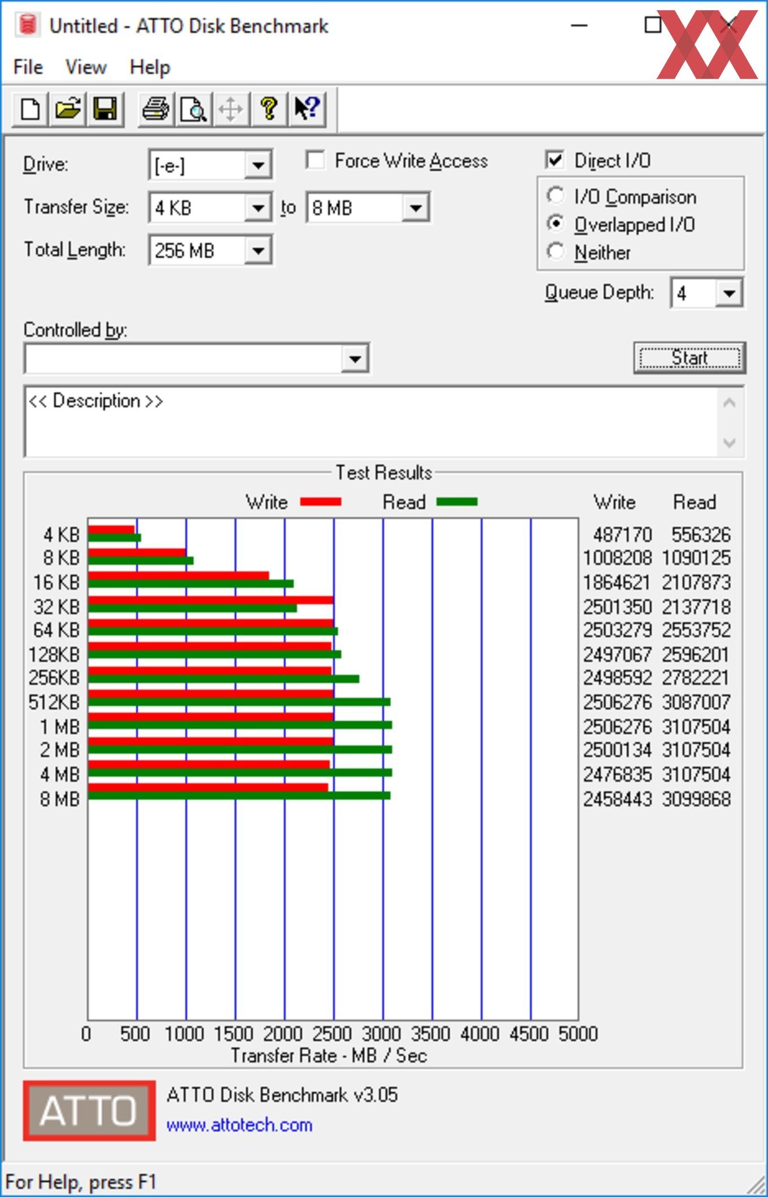Screen dimensions: 768x1197
Task: Click read value 3099868
Action: (697, 799)
